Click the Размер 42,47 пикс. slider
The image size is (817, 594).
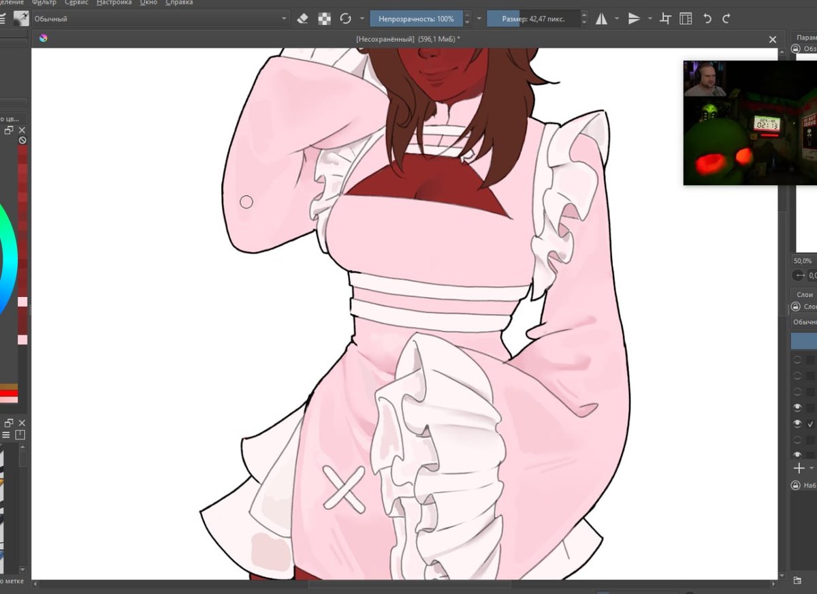[x=533, y=18]
